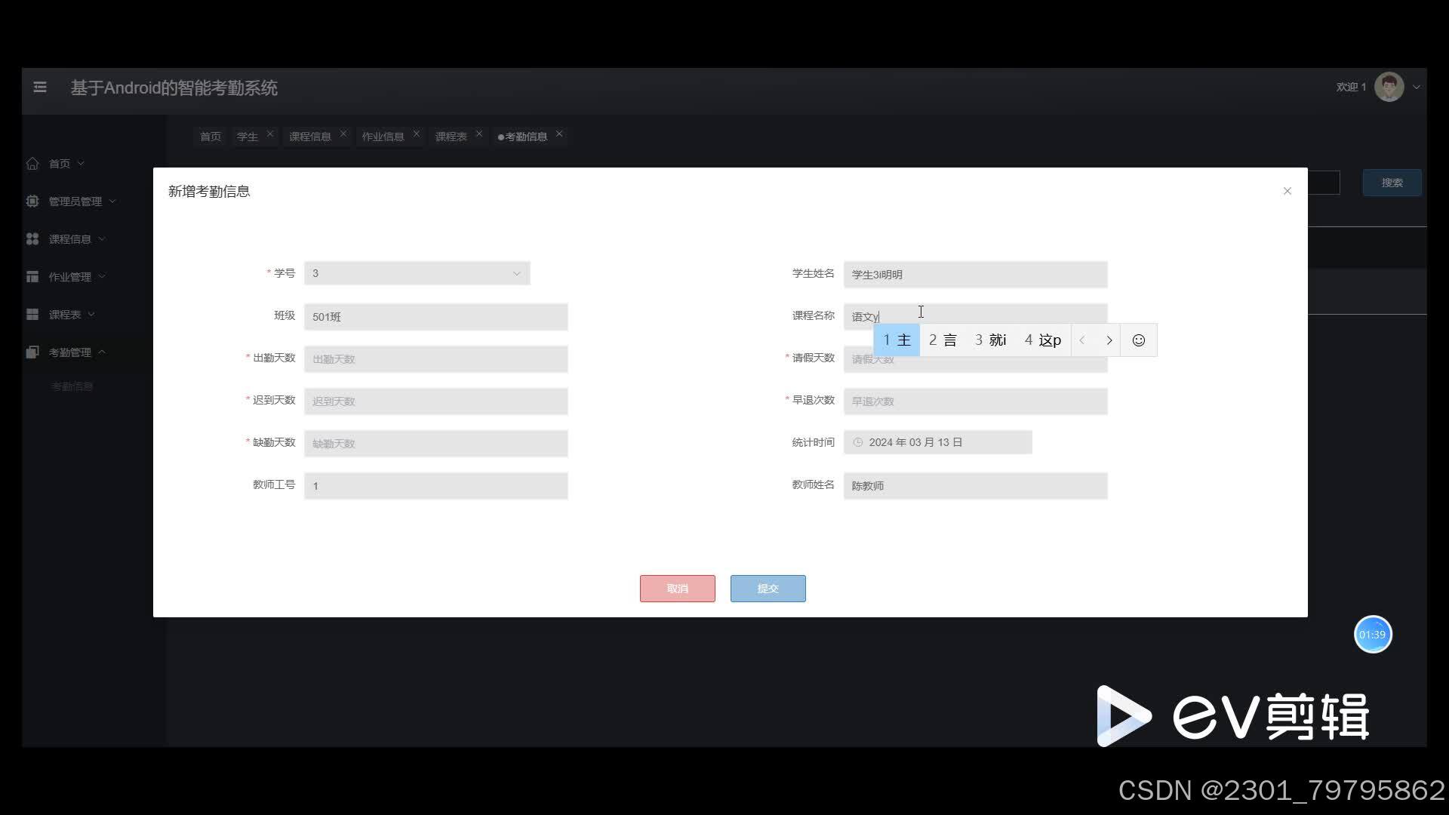The height and width of the screenshot is (815, 1449).
Task: Click the home icon in sidebar
Action: pyautogui.click(x=32, y=164)
